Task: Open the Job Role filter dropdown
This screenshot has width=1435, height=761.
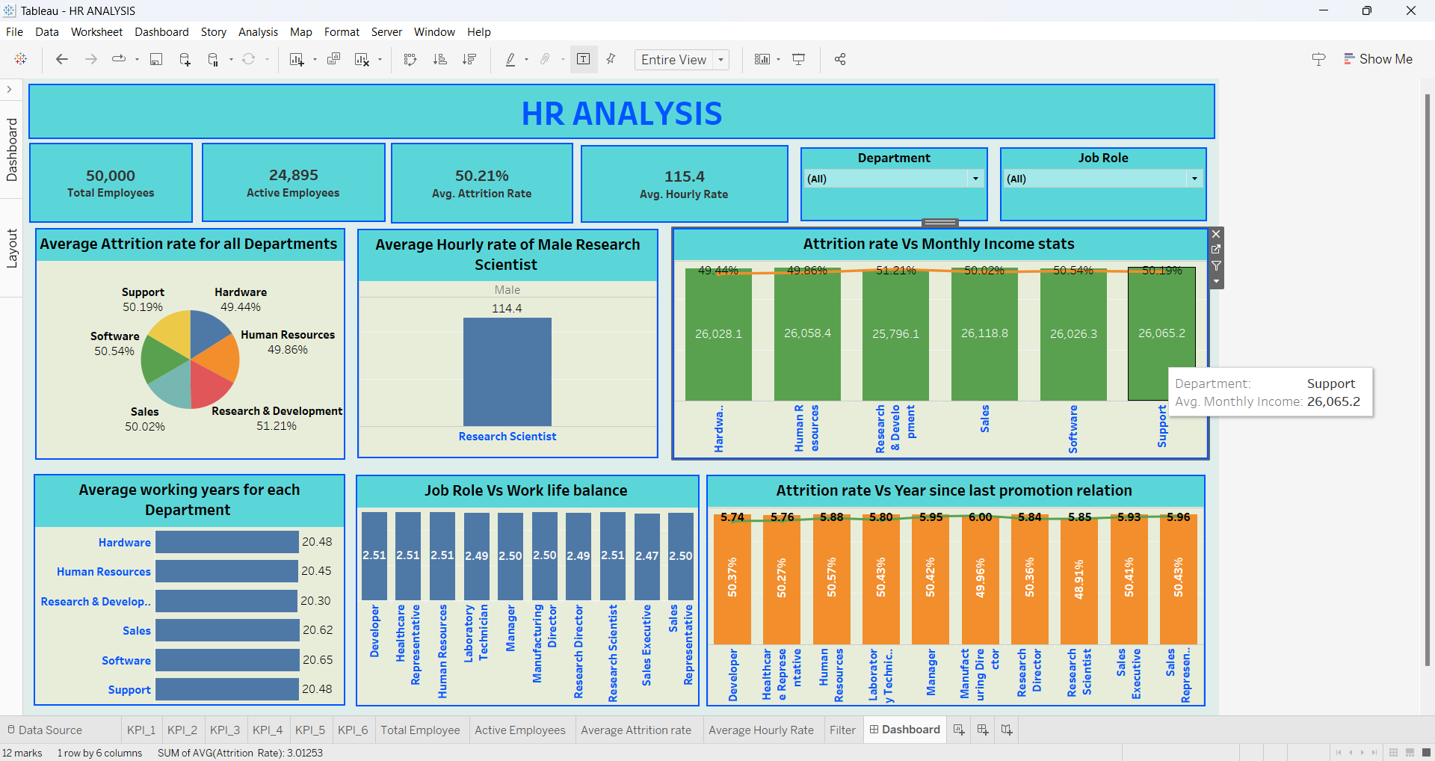Action: tap(1194, 179)
